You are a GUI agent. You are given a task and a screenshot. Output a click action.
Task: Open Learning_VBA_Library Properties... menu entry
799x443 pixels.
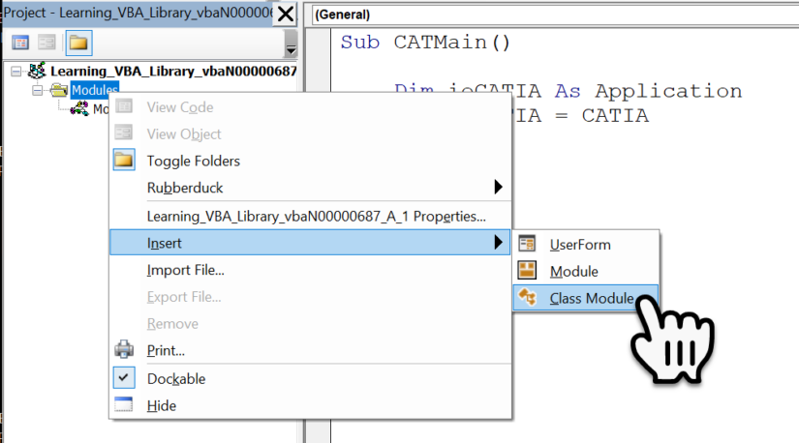click(x=316, y=217)
